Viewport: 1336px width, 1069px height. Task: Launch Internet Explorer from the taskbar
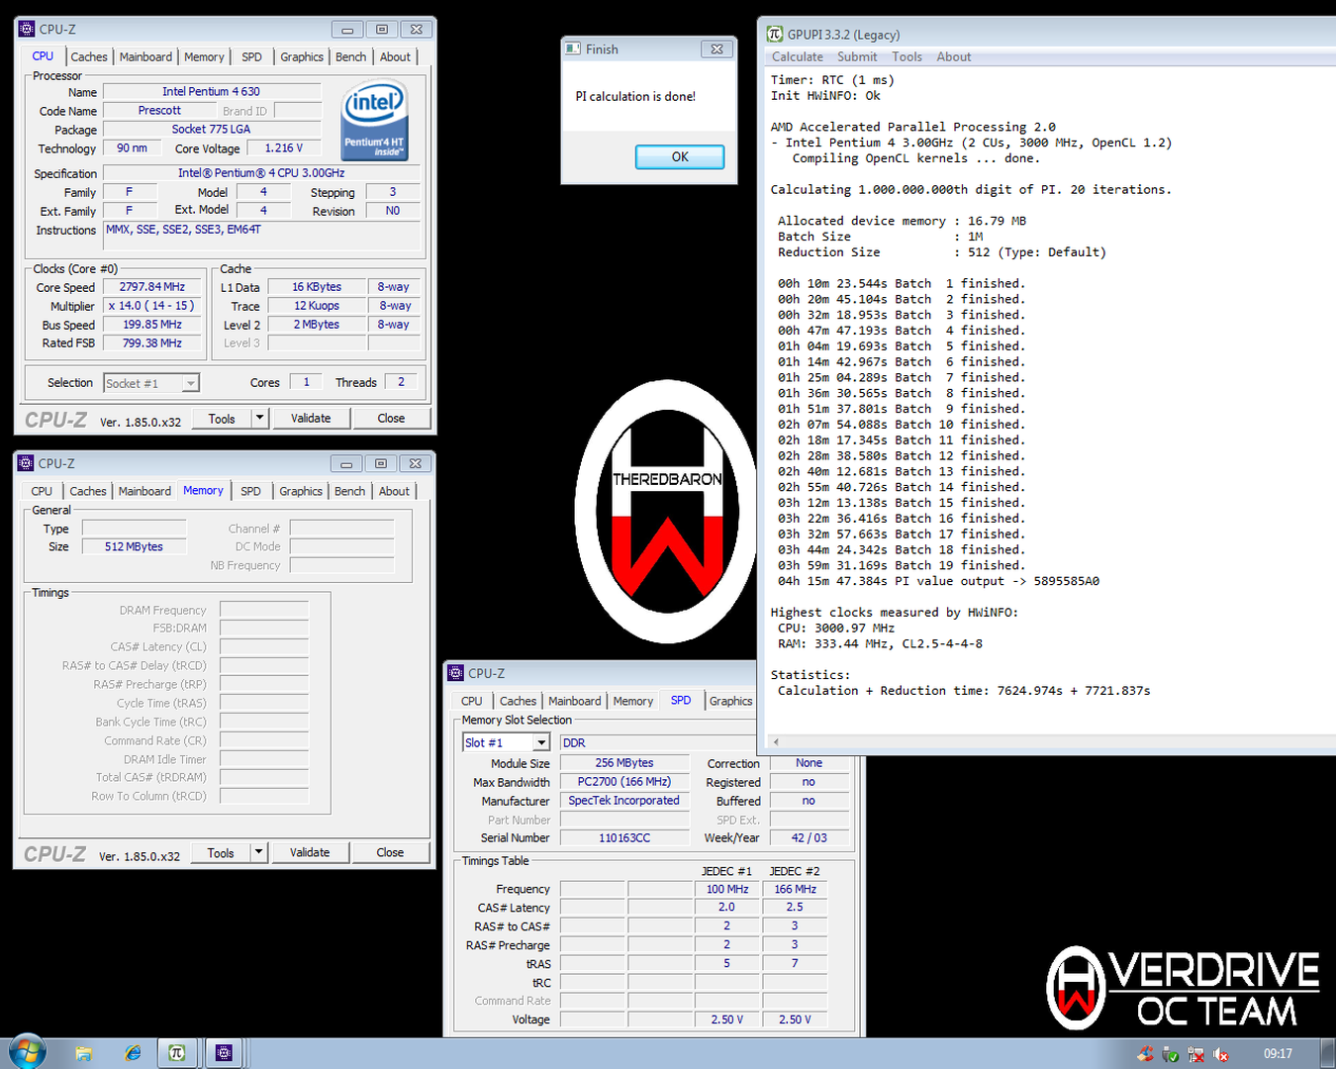[x=133, y=1053]
